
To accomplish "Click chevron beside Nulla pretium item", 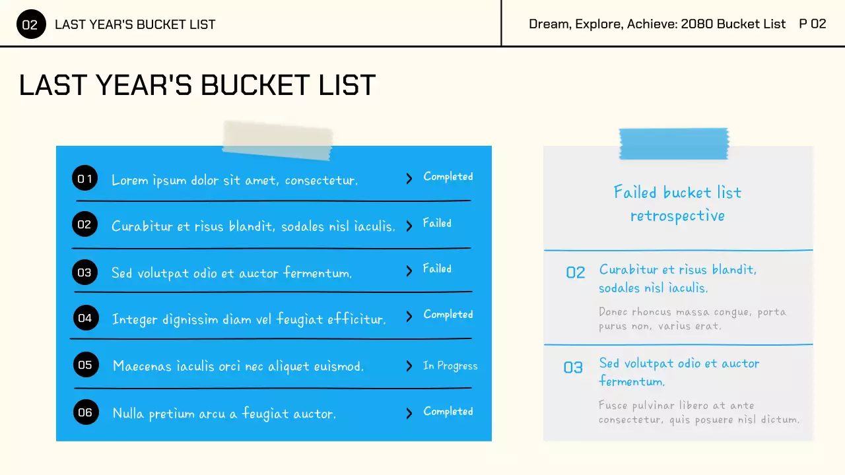I will coord(409,413).
